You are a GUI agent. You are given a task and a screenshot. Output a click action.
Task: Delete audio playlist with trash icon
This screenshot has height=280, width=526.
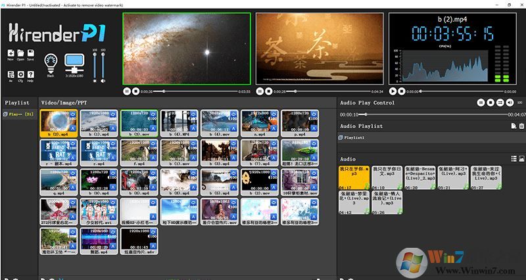coord(521,126)
